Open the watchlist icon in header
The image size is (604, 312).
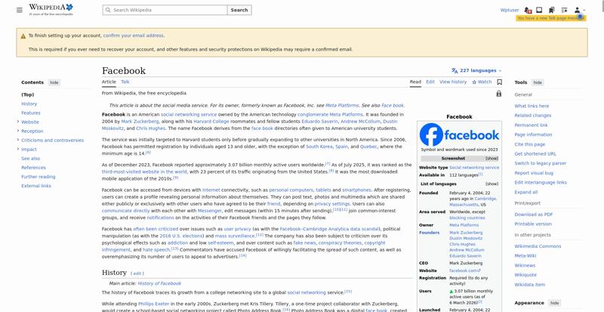564,10
